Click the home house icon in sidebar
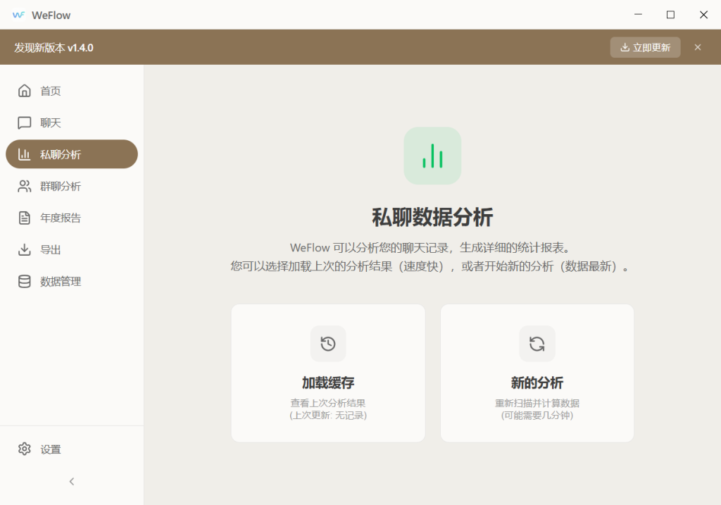The width and height of the screenshot is (721, 505). coord(25,91)
